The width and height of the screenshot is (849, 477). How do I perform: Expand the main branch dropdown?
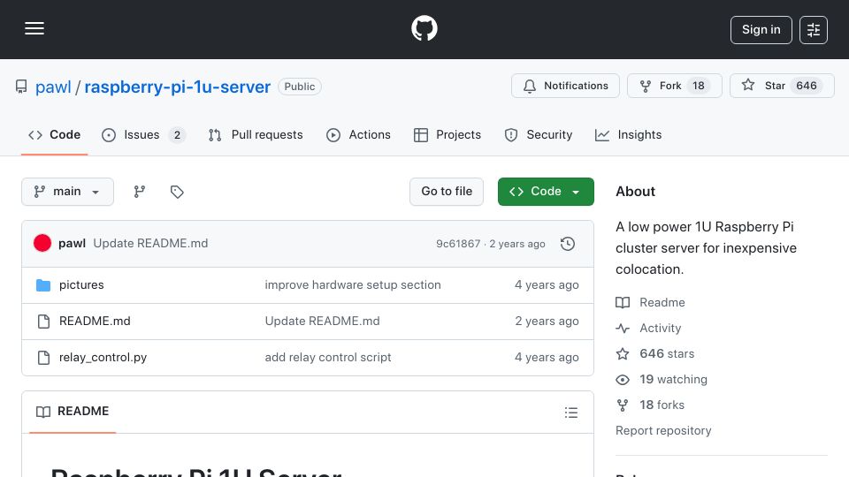coord(68,192)
